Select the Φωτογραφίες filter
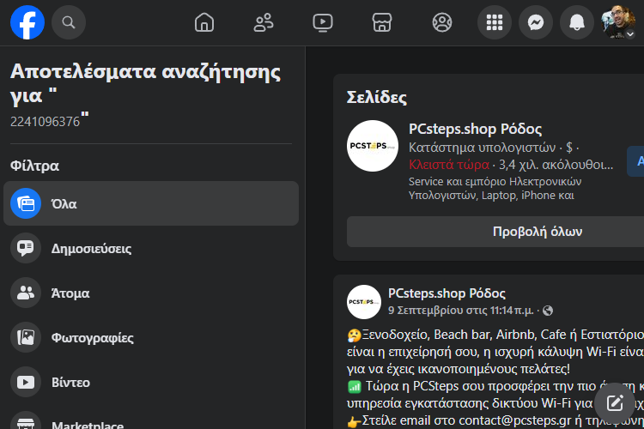The width and height of the screenshot is (644, 429). (151, 337)
